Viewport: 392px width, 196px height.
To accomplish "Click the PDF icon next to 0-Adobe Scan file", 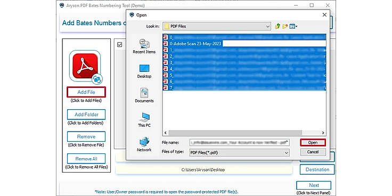I will point(165,44).
